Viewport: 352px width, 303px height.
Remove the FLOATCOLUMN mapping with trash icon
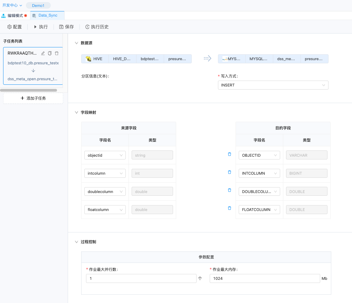229,208
